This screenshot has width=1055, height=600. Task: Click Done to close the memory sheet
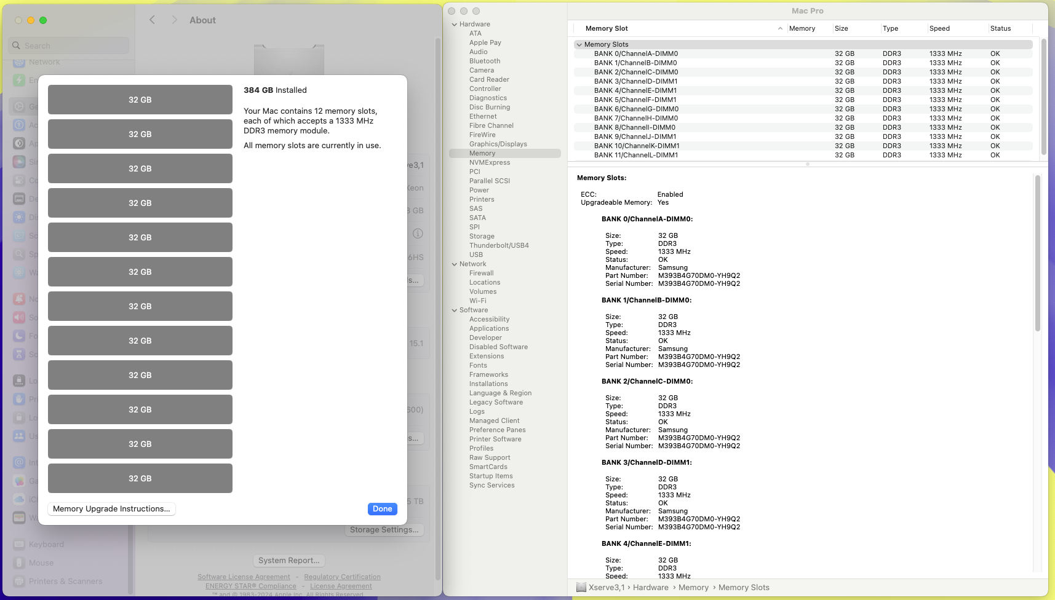point(383,508)
